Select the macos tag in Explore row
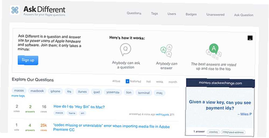The image size is (269, 138). pyautogui.click(x=19, y=90)
